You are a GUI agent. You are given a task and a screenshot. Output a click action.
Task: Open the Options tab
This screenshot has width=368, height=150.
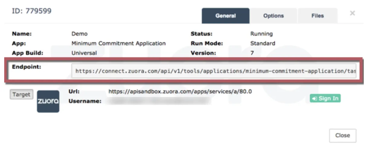point(273,16)
